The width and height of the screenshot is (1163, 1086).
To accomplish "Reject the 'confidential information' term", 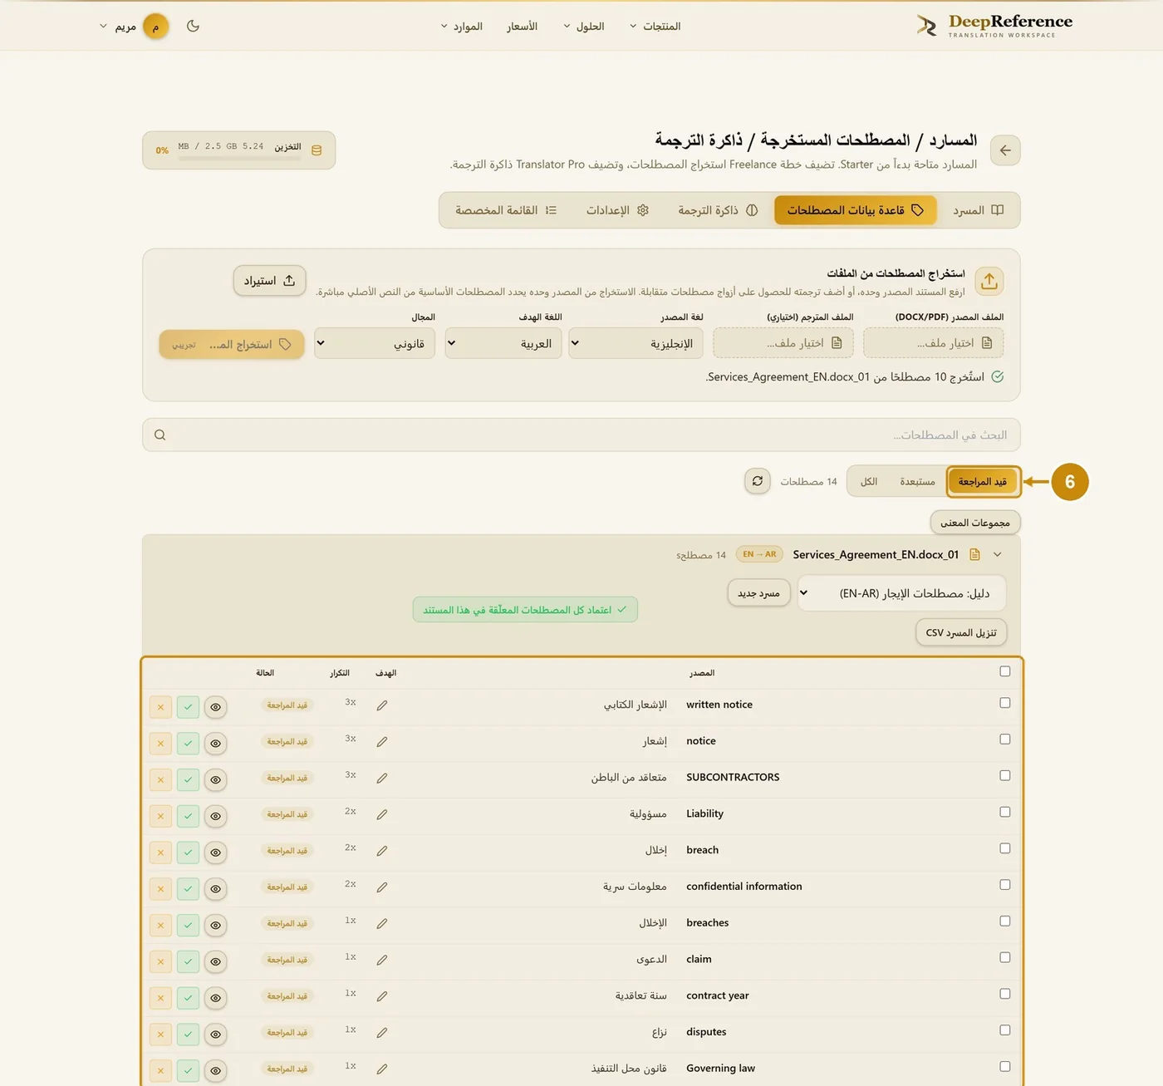I will (160, 889).
